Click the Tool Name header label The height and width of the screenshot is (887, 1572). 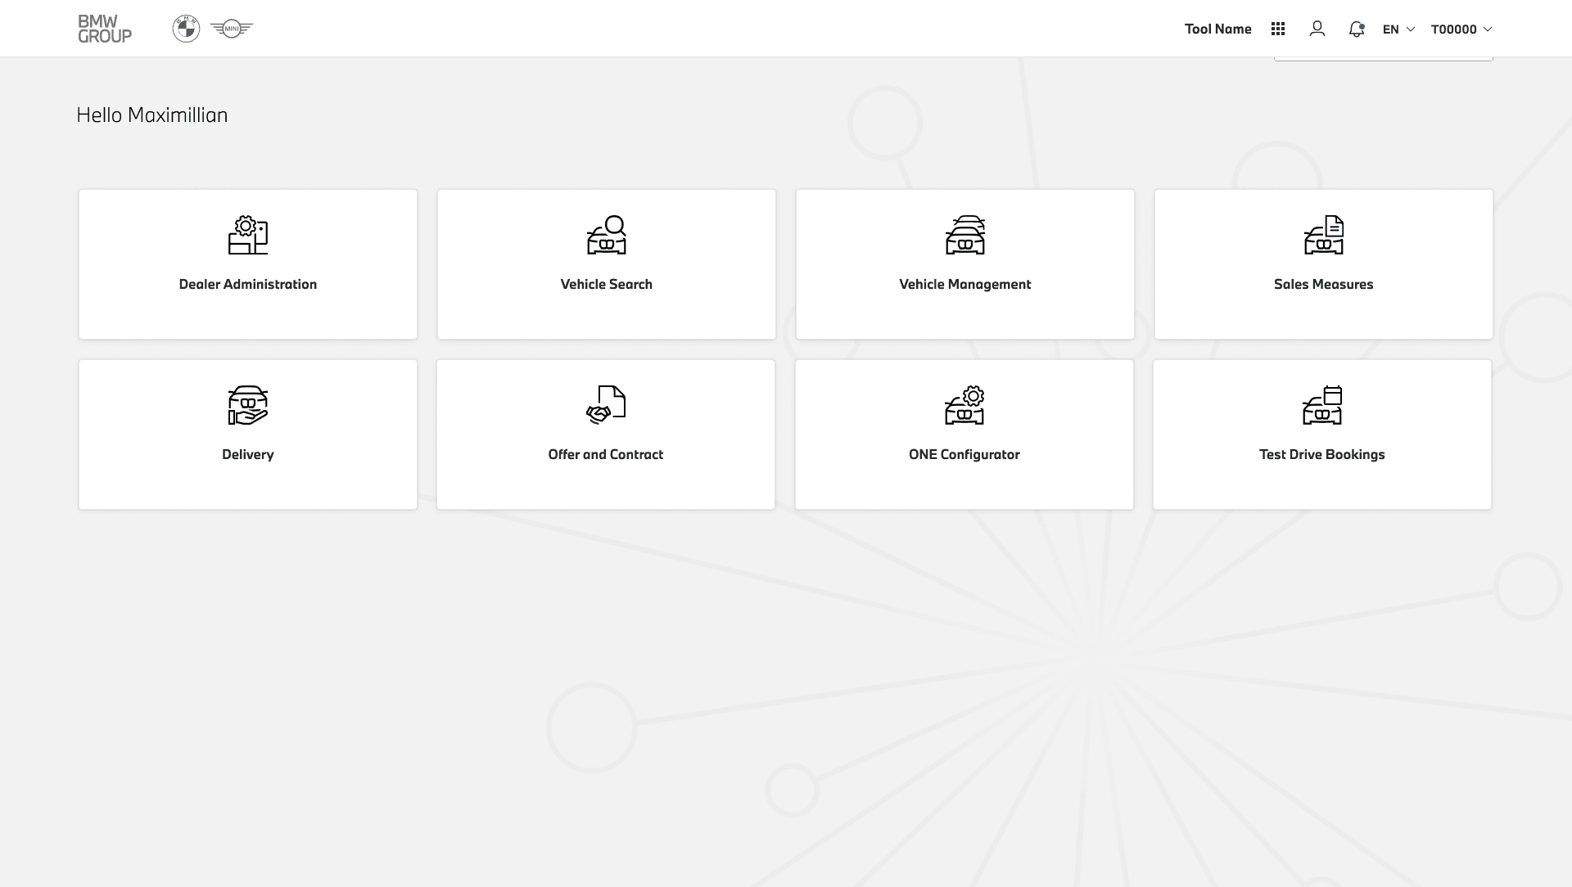point(1217,29)
